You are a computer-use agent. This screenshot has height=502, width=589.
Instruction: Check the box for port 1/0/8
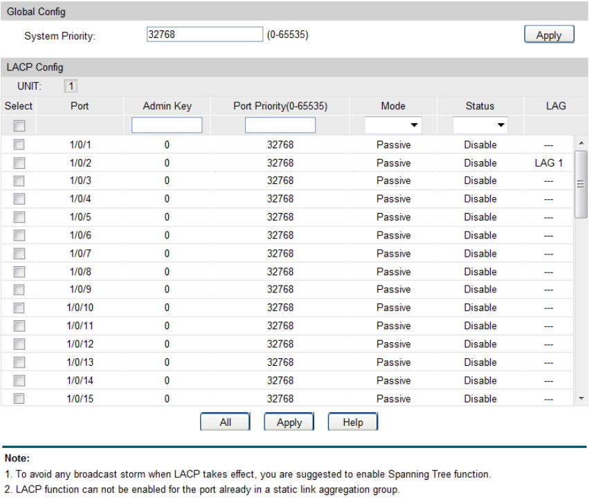pyautogui.click(x=19, y=271)
